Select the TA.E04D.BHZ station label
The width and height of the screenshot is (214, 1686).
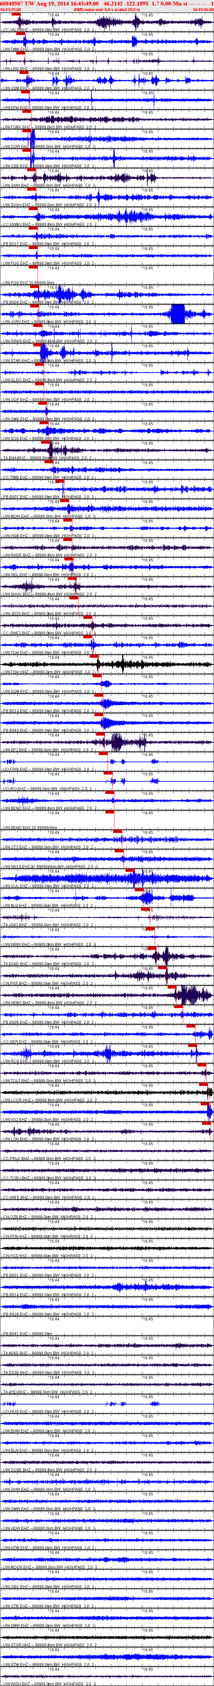48,963
